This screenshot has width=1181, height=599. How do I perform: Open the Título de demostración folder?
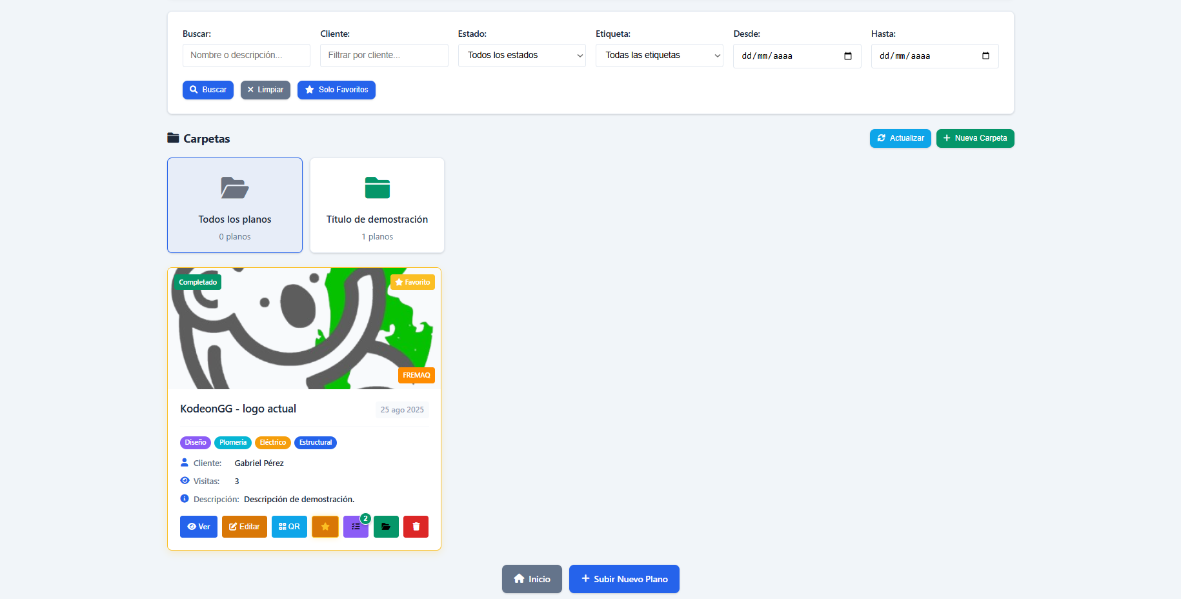pyautogui.click(x=377, y=205)
